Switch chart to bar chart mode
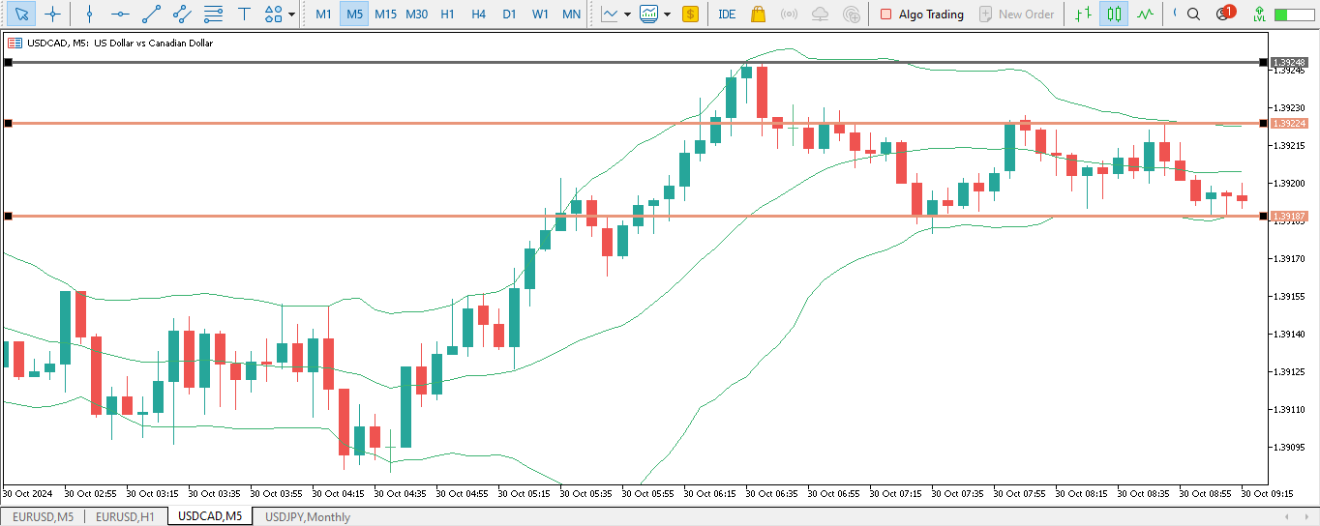1320x526 pixels. coord(1085,15)
